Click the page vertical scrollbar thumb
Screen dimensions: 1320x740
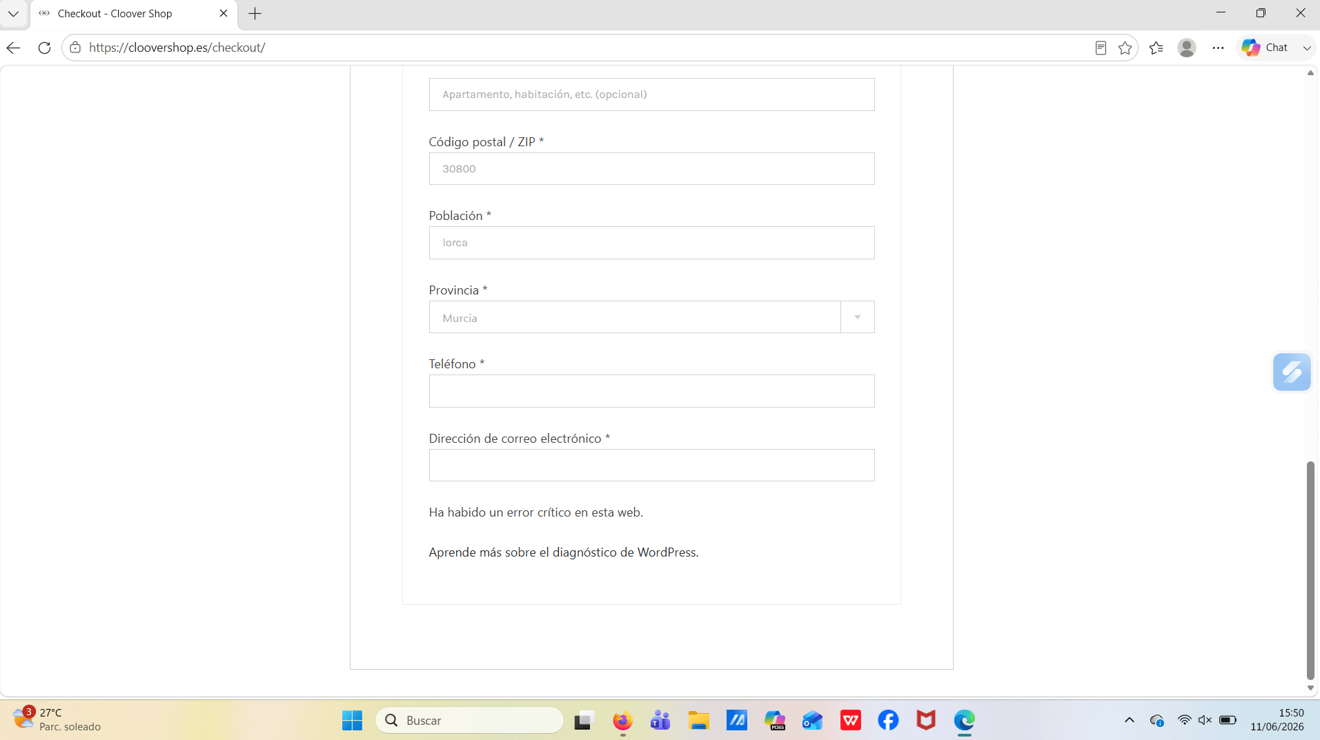click(1310, 570)
